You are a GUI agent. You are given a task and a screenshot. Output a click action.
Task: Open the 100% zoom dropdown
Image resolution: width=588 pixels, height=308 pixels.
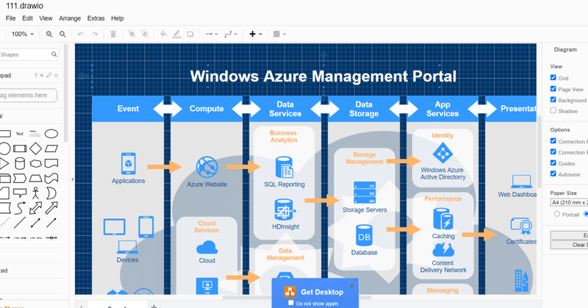pos(23,34)
